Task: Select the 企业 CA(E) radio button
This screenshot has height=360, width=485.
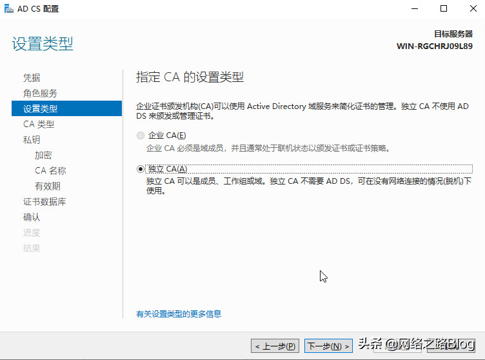Action: (141, 135)
